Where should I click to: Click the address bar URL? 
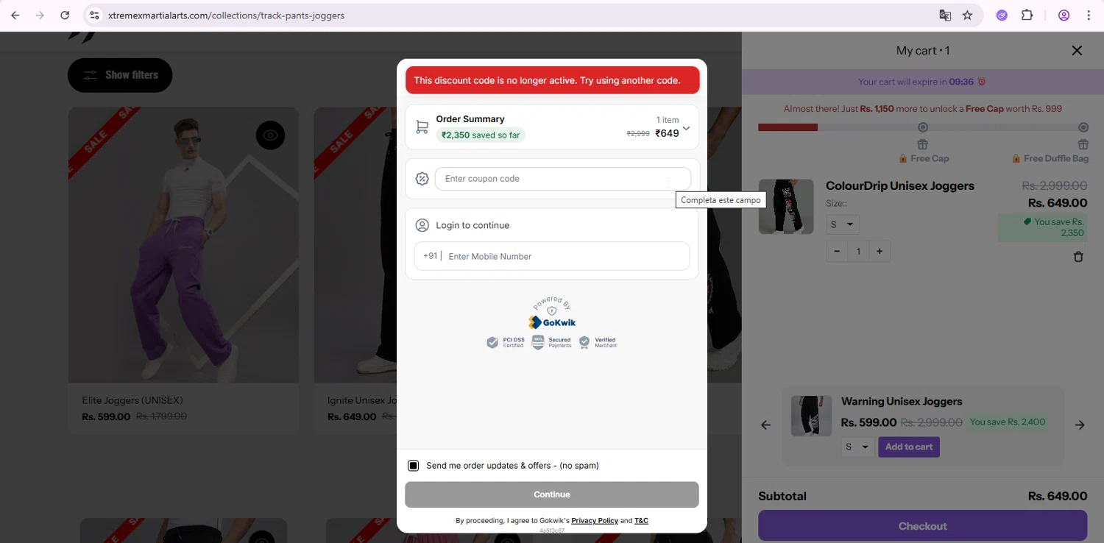(226, 15)
